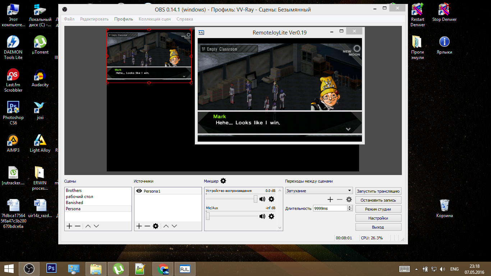Open the Mixer settings gear icon
Screen dimensions: 491x276
click(x=223, y=181)
